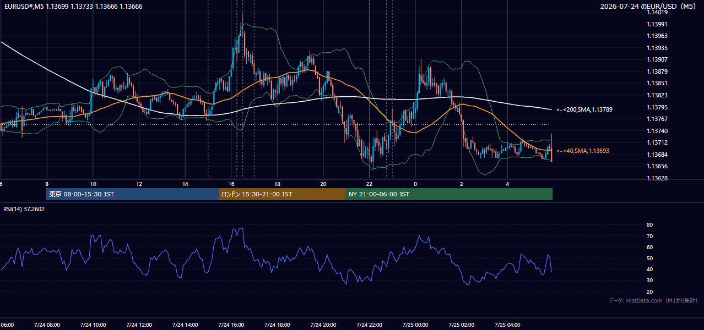Viewport: 704px width, 330px height.
Task: Click the 7/25 02:00 time axis label
Action: click(x=462, y=324)
